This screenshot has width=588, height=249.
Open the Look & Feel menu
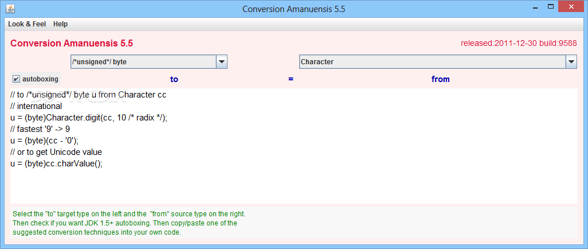(x=27, y=24)
